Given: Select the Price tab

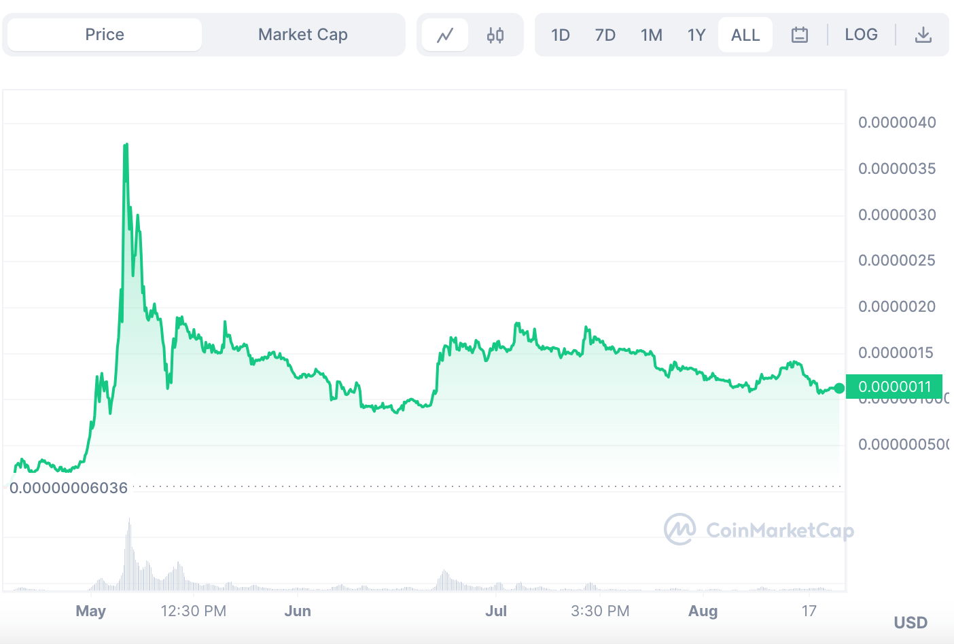Looking at the screenshot, I should pos(105,35).
